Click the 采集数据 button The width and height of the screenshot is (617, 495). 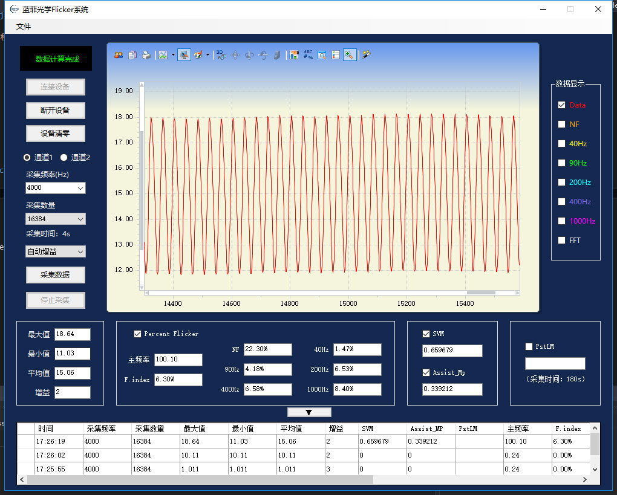tap(55, 275)
